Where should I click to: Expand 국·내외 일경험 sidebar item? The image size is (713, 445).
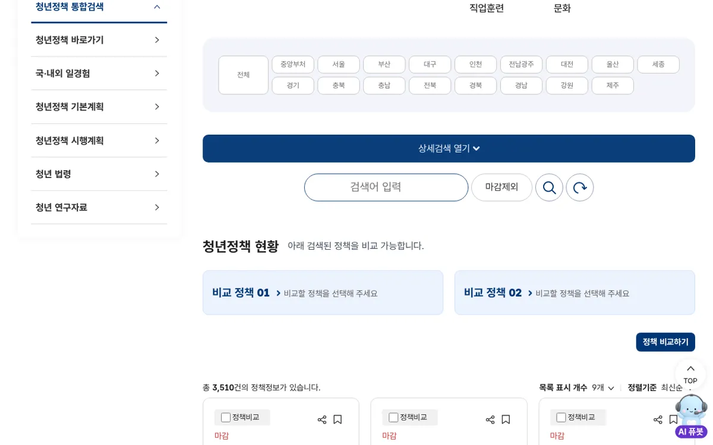tap(99, 74)
